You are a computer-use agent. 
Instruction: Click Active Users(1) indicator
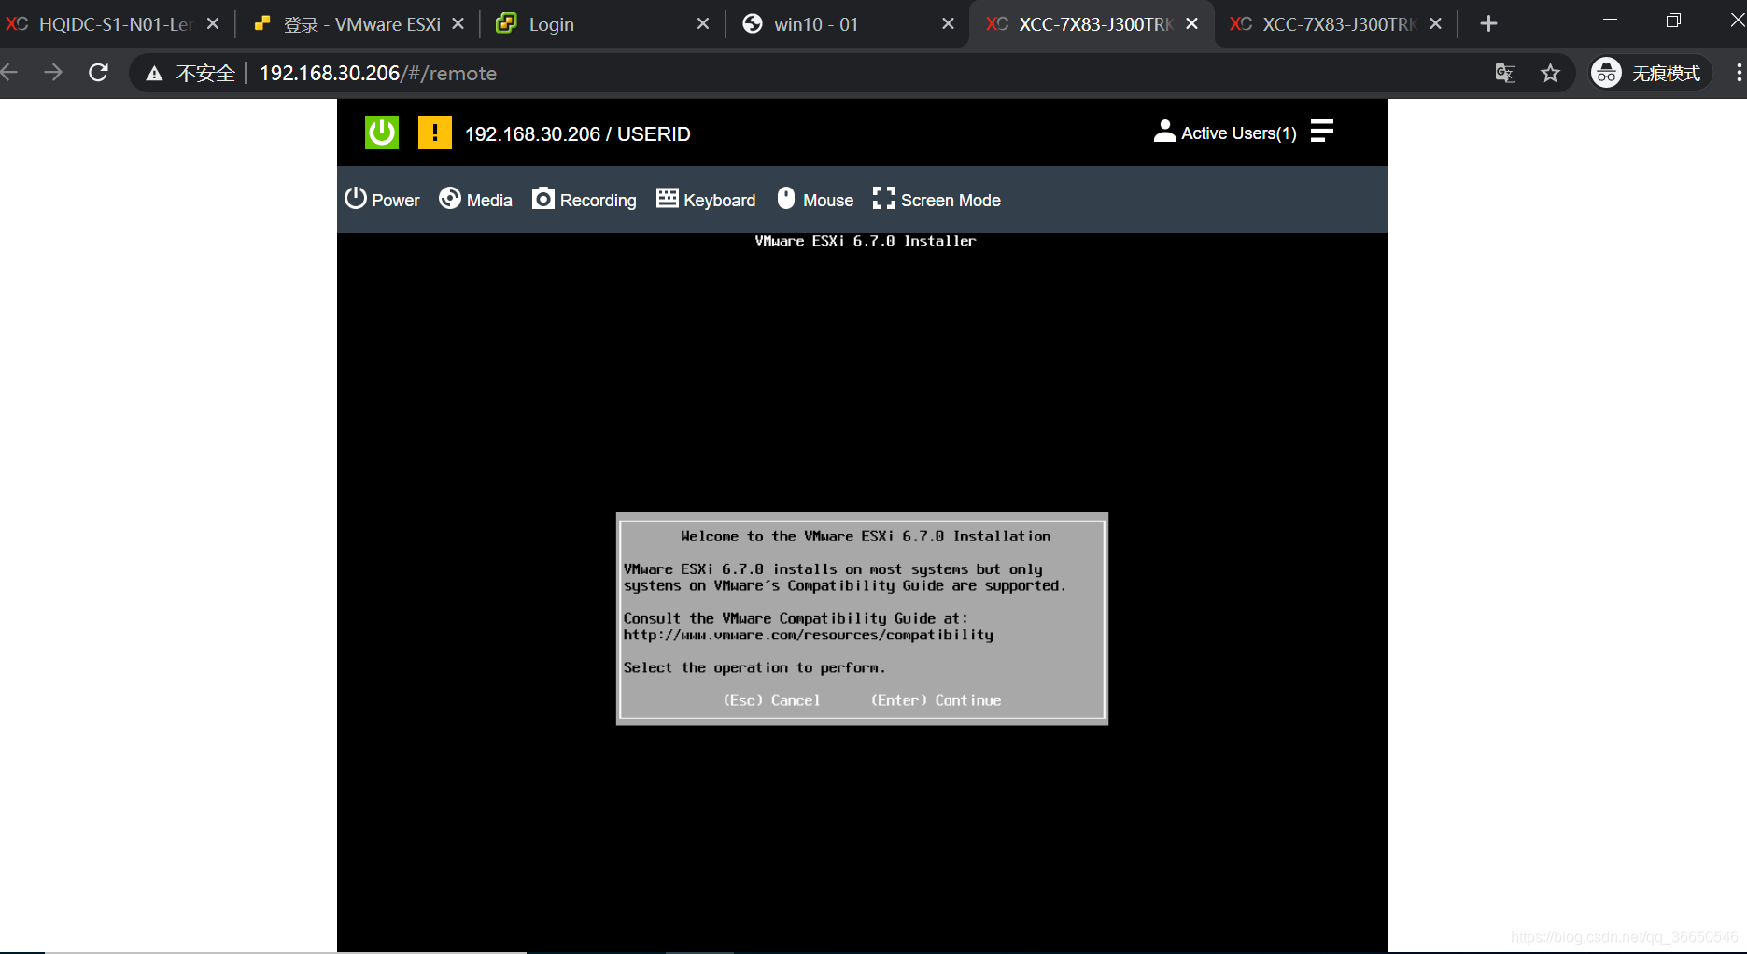click(1225, 133)
